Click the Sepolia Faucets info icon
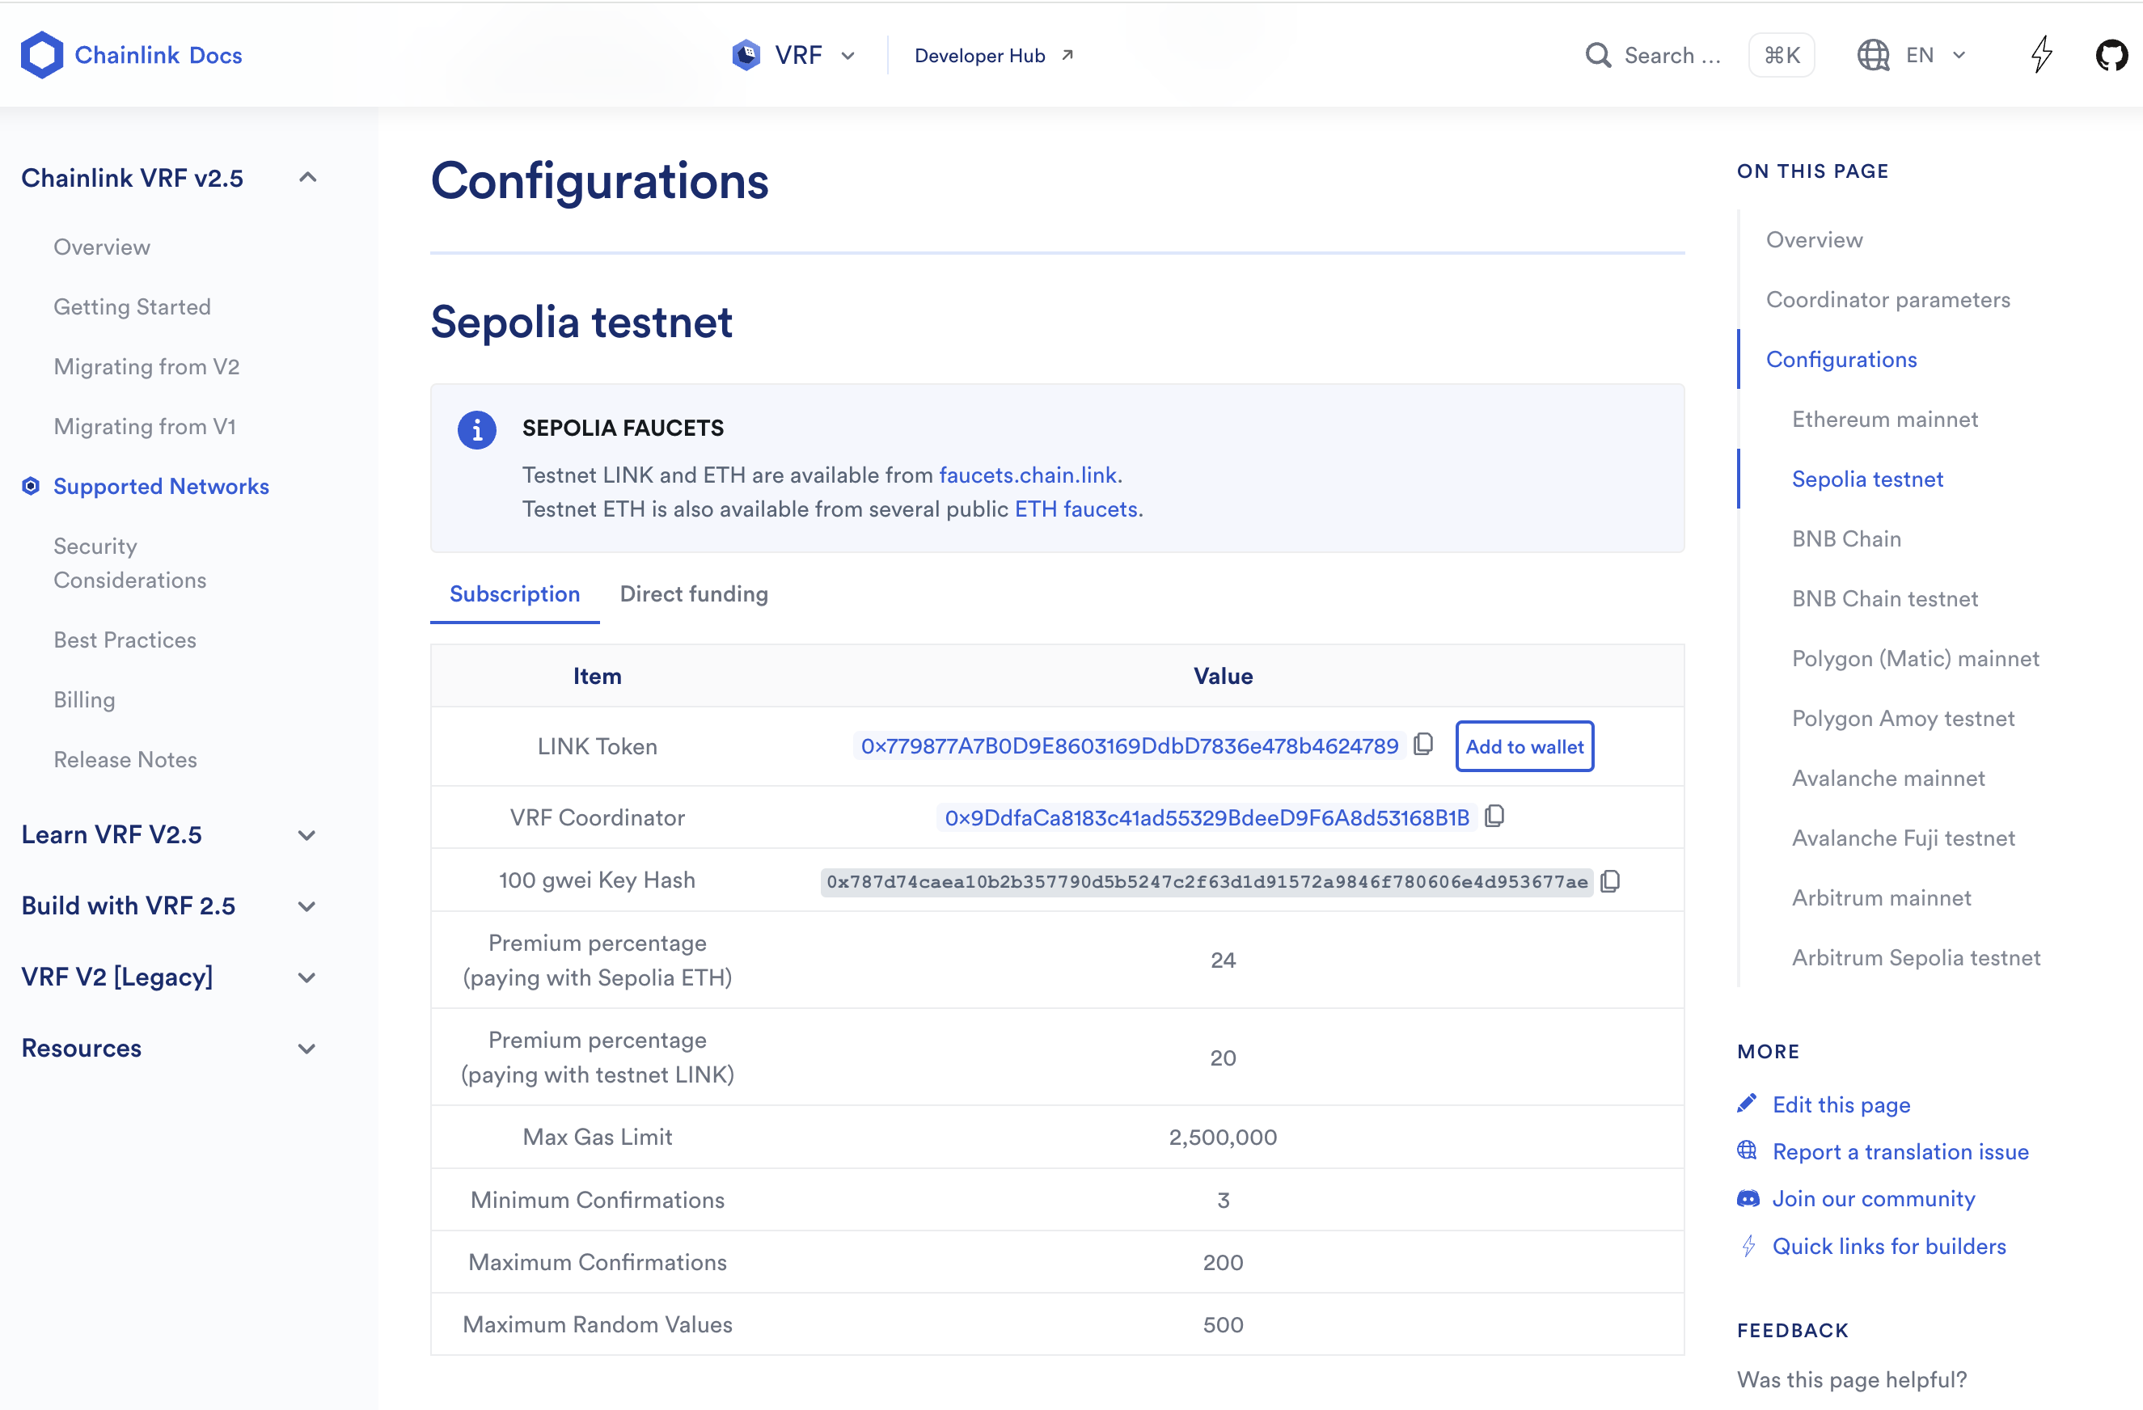 477,429
